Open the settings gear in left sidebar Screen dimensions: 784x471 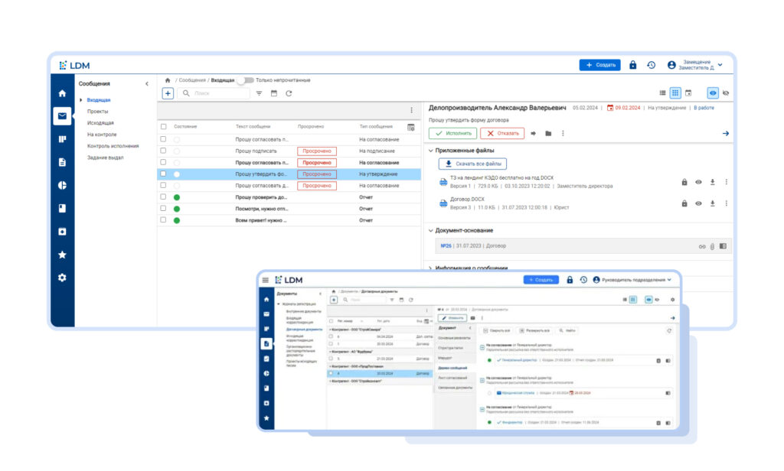[x=62, y=278]
